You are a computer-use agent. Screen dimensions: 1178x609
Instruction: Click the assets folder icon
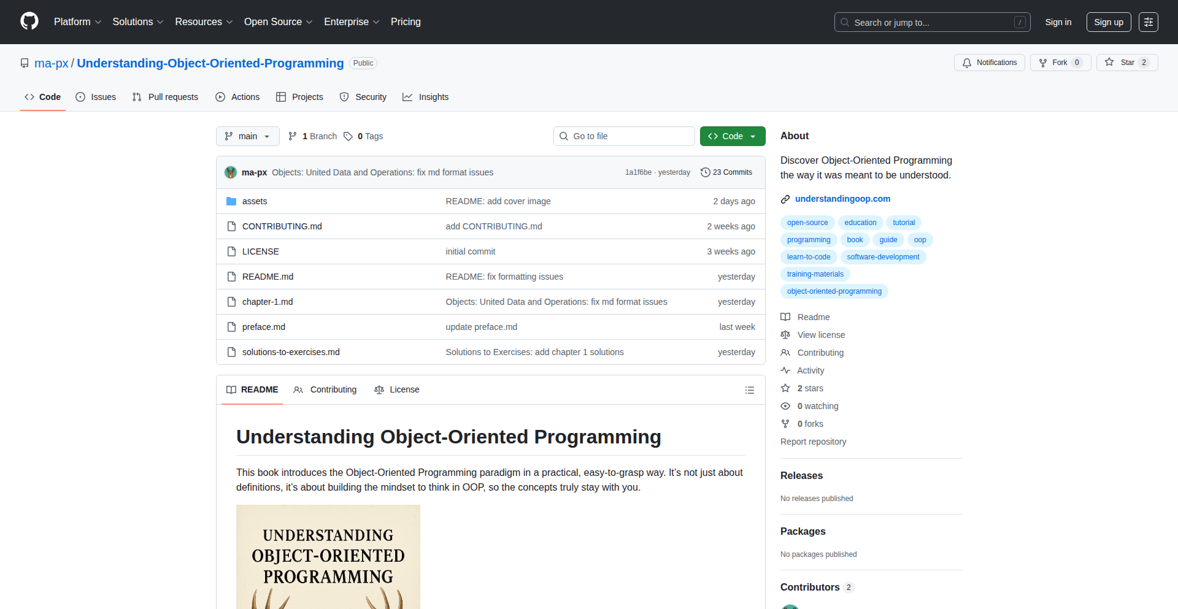[x=231, y=201]
